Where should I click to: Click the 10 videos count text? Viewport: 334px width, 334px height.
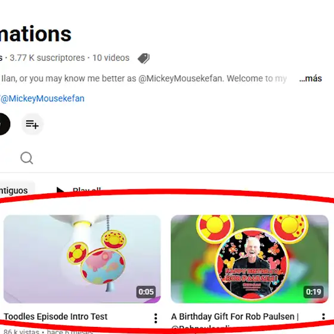(x=111, y=58)
